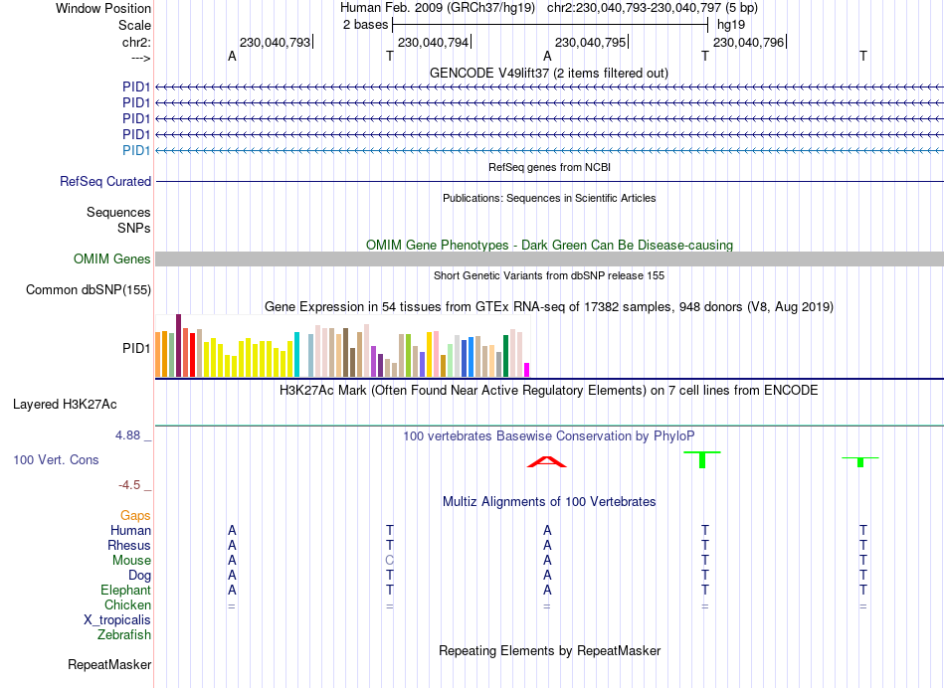
Task: Click the 4.88 PhyloP upper limit
Action: (127, 434)
